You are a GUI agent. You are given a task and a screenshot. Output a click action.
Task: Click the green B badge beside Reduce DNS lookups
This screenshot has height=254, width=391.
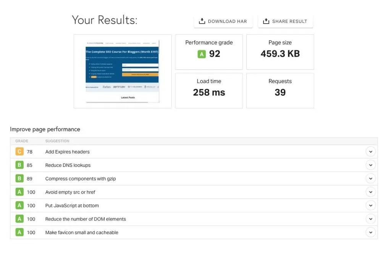[x=19, y=165]
